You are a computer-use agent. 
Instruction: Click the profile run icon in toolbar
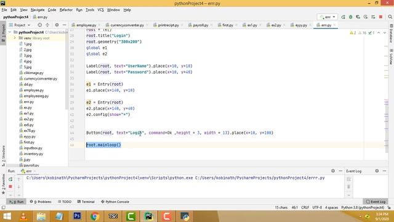366,17
